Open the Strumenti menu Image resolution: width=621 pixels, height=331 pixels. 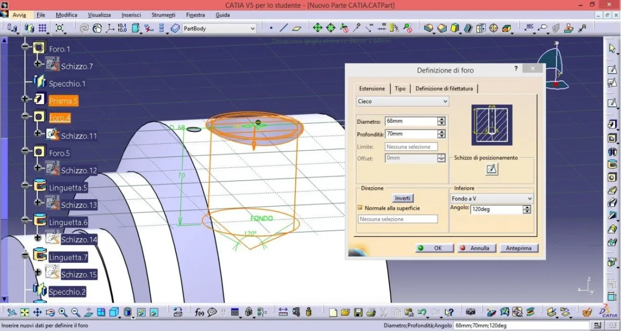(163, 15)
